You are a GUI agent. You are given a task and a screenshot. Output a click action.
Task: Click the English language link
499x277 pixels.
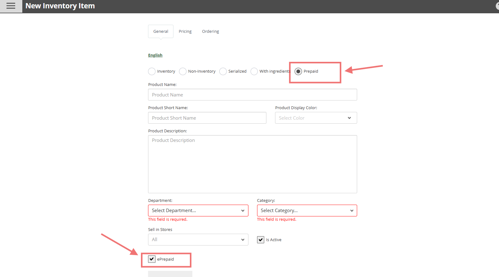[x=155, y=55]
